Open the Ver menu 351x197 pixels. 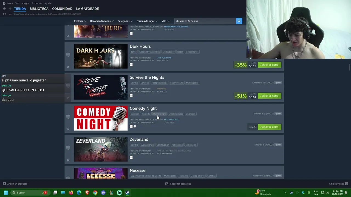(17, 4)
